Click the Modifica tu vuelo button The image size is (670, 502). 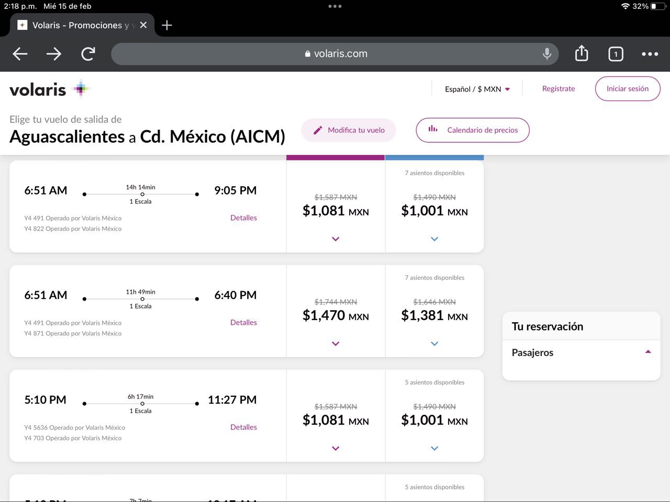349,130
